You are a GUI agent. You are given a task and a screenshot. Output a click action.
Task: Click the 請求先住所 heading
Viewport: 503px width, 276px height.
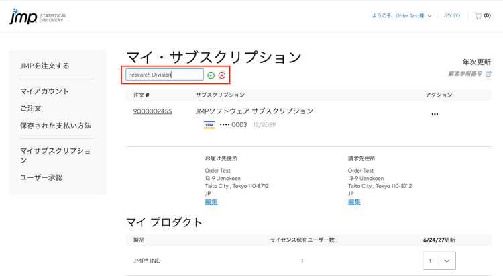[x=361, y=158]
